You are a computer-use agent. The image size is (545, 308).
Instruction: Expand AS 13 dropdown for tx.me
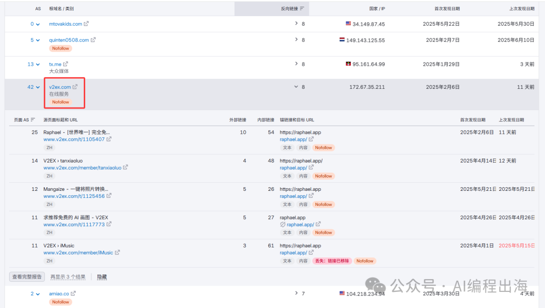coord(38,64)
